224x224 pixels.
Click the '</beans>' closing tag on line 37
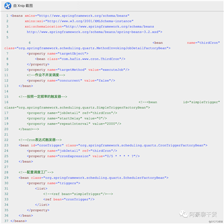click(x=19, y=221)
